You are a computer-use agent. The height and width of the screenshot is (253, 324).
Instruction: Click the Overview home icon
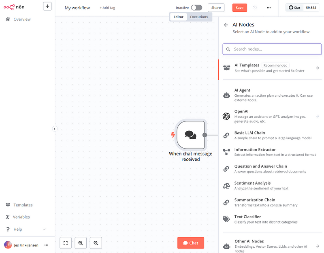8,19
